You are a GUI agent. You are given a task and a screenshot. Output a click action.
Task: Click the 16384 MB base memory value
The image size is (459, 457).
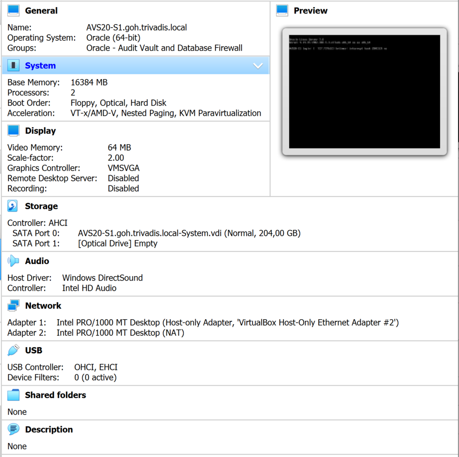coord(89,82)
